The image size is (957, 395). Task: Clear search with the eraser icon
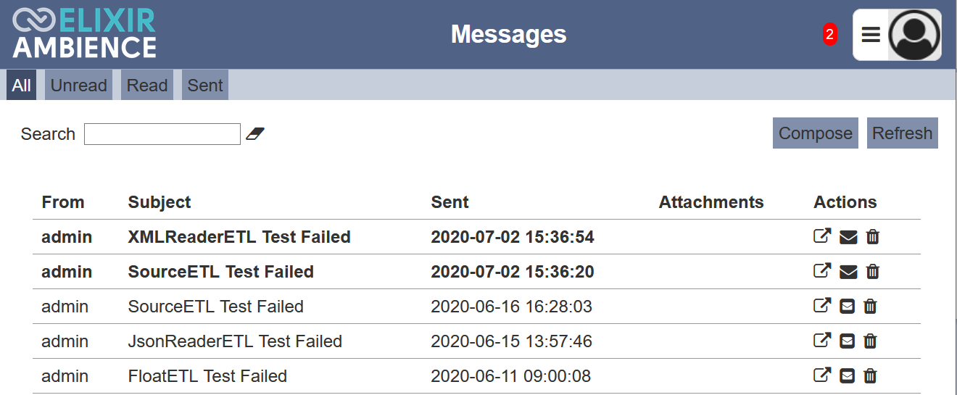[x=255, y=133]
